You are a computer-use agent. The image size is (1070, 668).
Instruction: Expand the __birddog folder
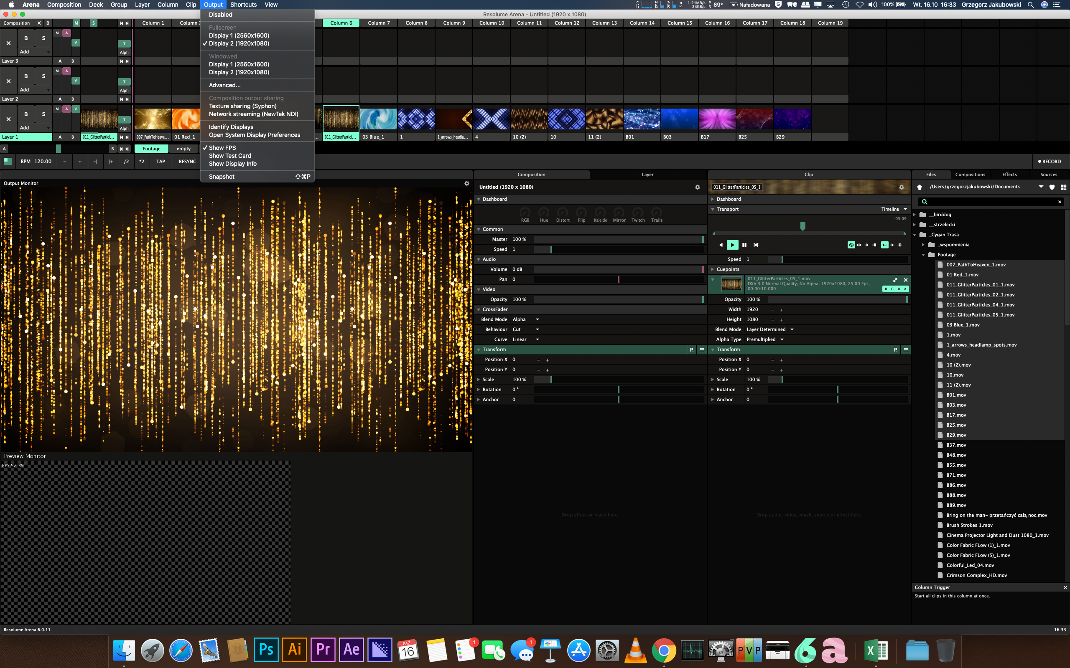pos(915,215)
